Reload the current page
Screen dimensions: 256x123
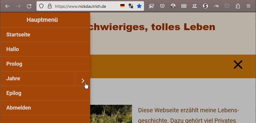tap(29, 6)
